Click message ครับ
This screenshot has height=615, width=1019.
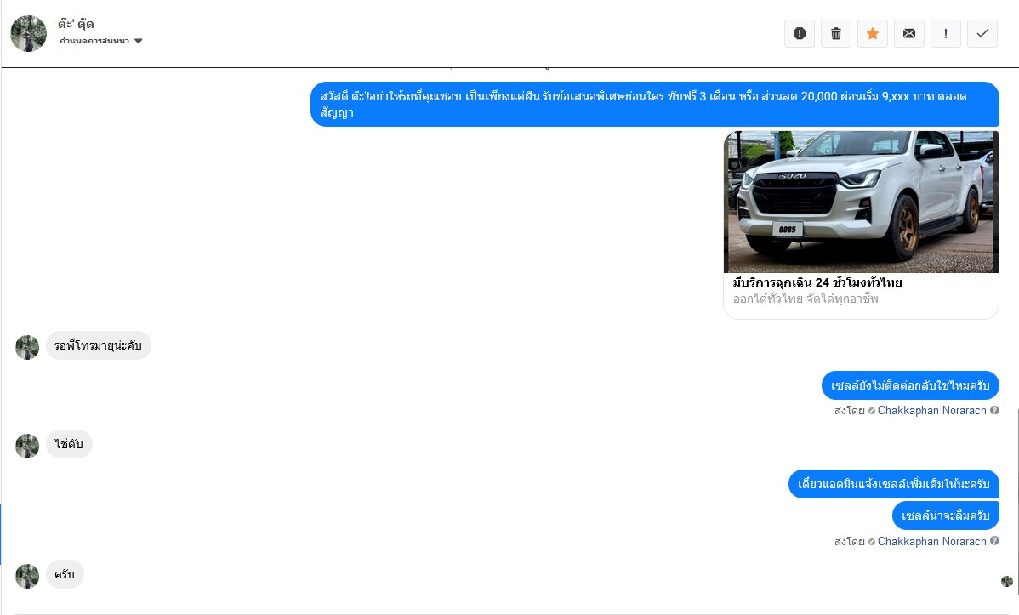[x=65, y=574]
